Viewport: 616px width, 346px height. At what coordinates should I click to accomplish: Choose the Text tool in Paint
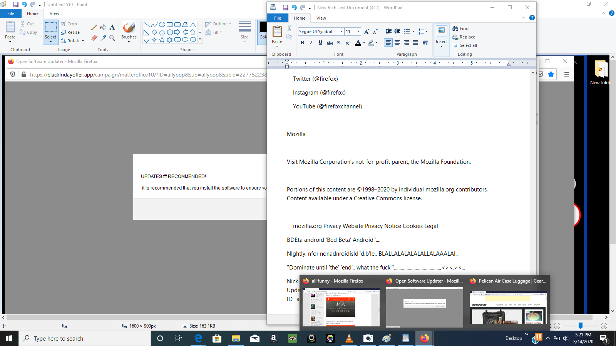click(112, 27)
